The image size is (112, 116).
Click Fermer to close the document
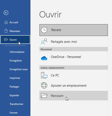[x=14, y=113]
